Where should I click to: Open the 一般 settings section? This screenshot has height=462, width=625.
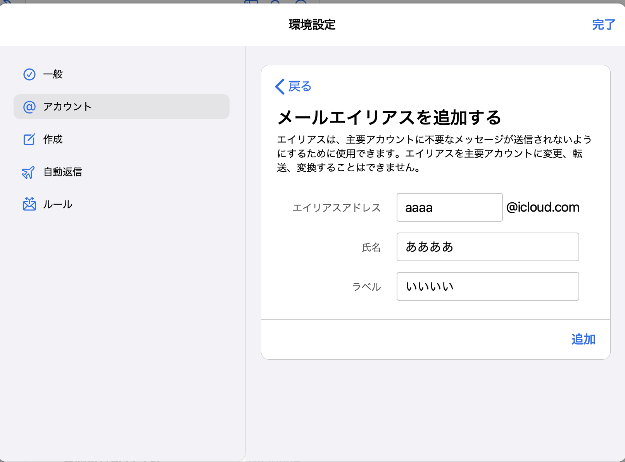tap(53, 74)
